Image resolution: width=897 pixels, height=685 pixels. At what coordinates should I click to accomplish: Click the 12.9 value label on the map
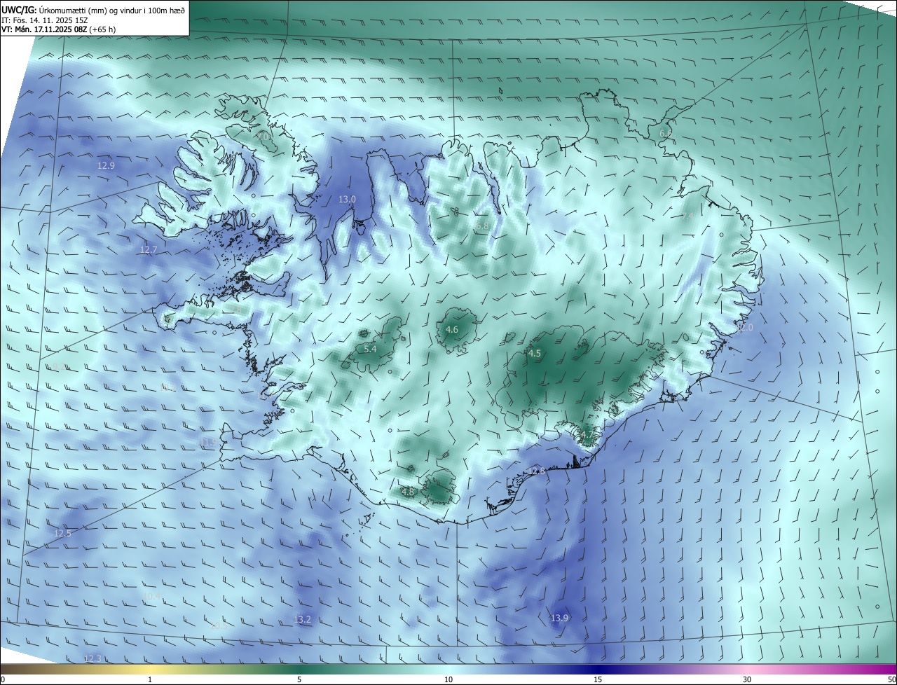pyautogui.click(x=106, y=165)
